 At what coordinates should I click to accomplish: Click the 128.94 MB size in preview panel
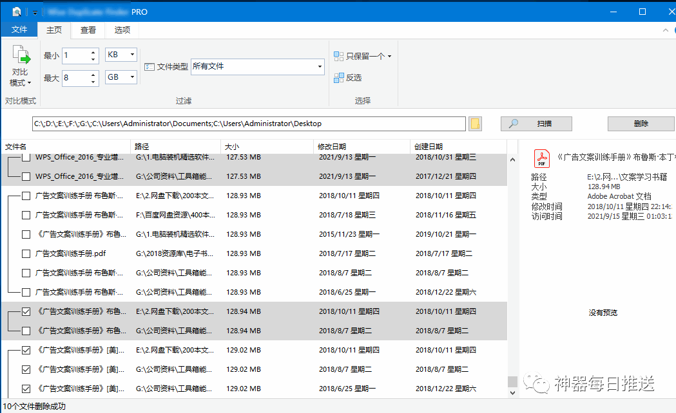[x=604, y=187]
